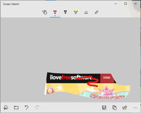Start a new snip with scissors icon

tap(6, 107)
